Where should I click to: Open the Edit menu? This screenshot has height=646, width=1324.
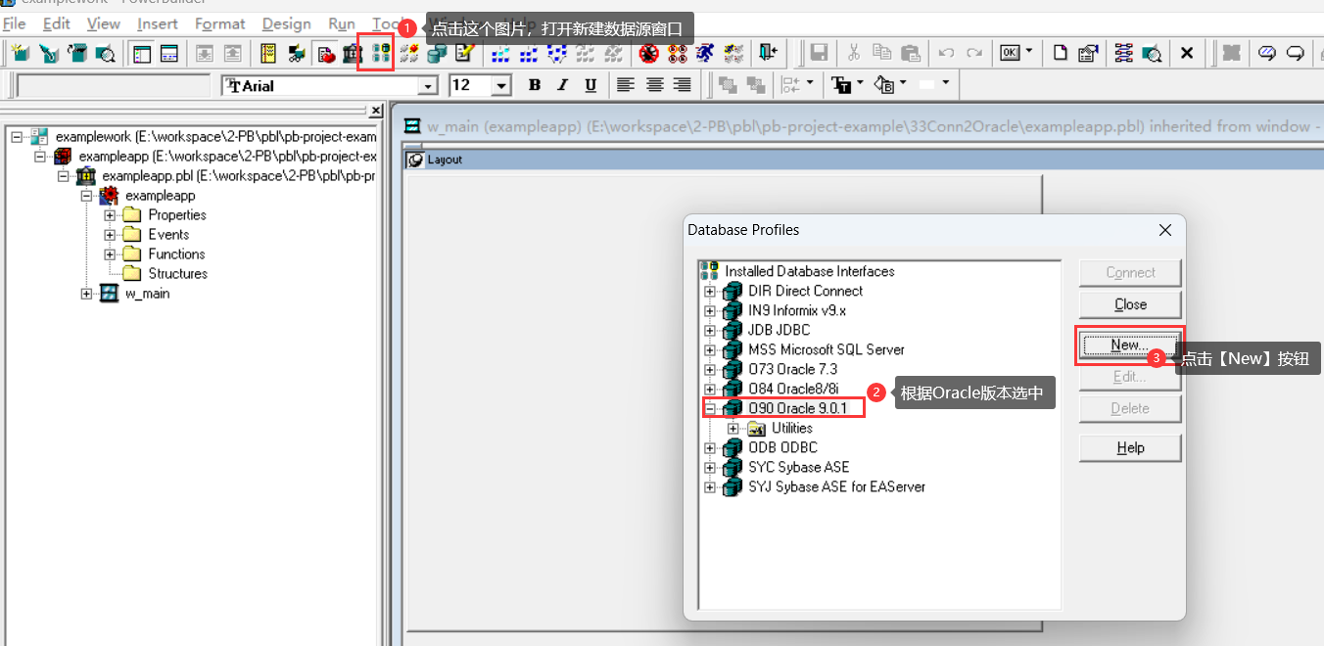click(x=57, y=23)
